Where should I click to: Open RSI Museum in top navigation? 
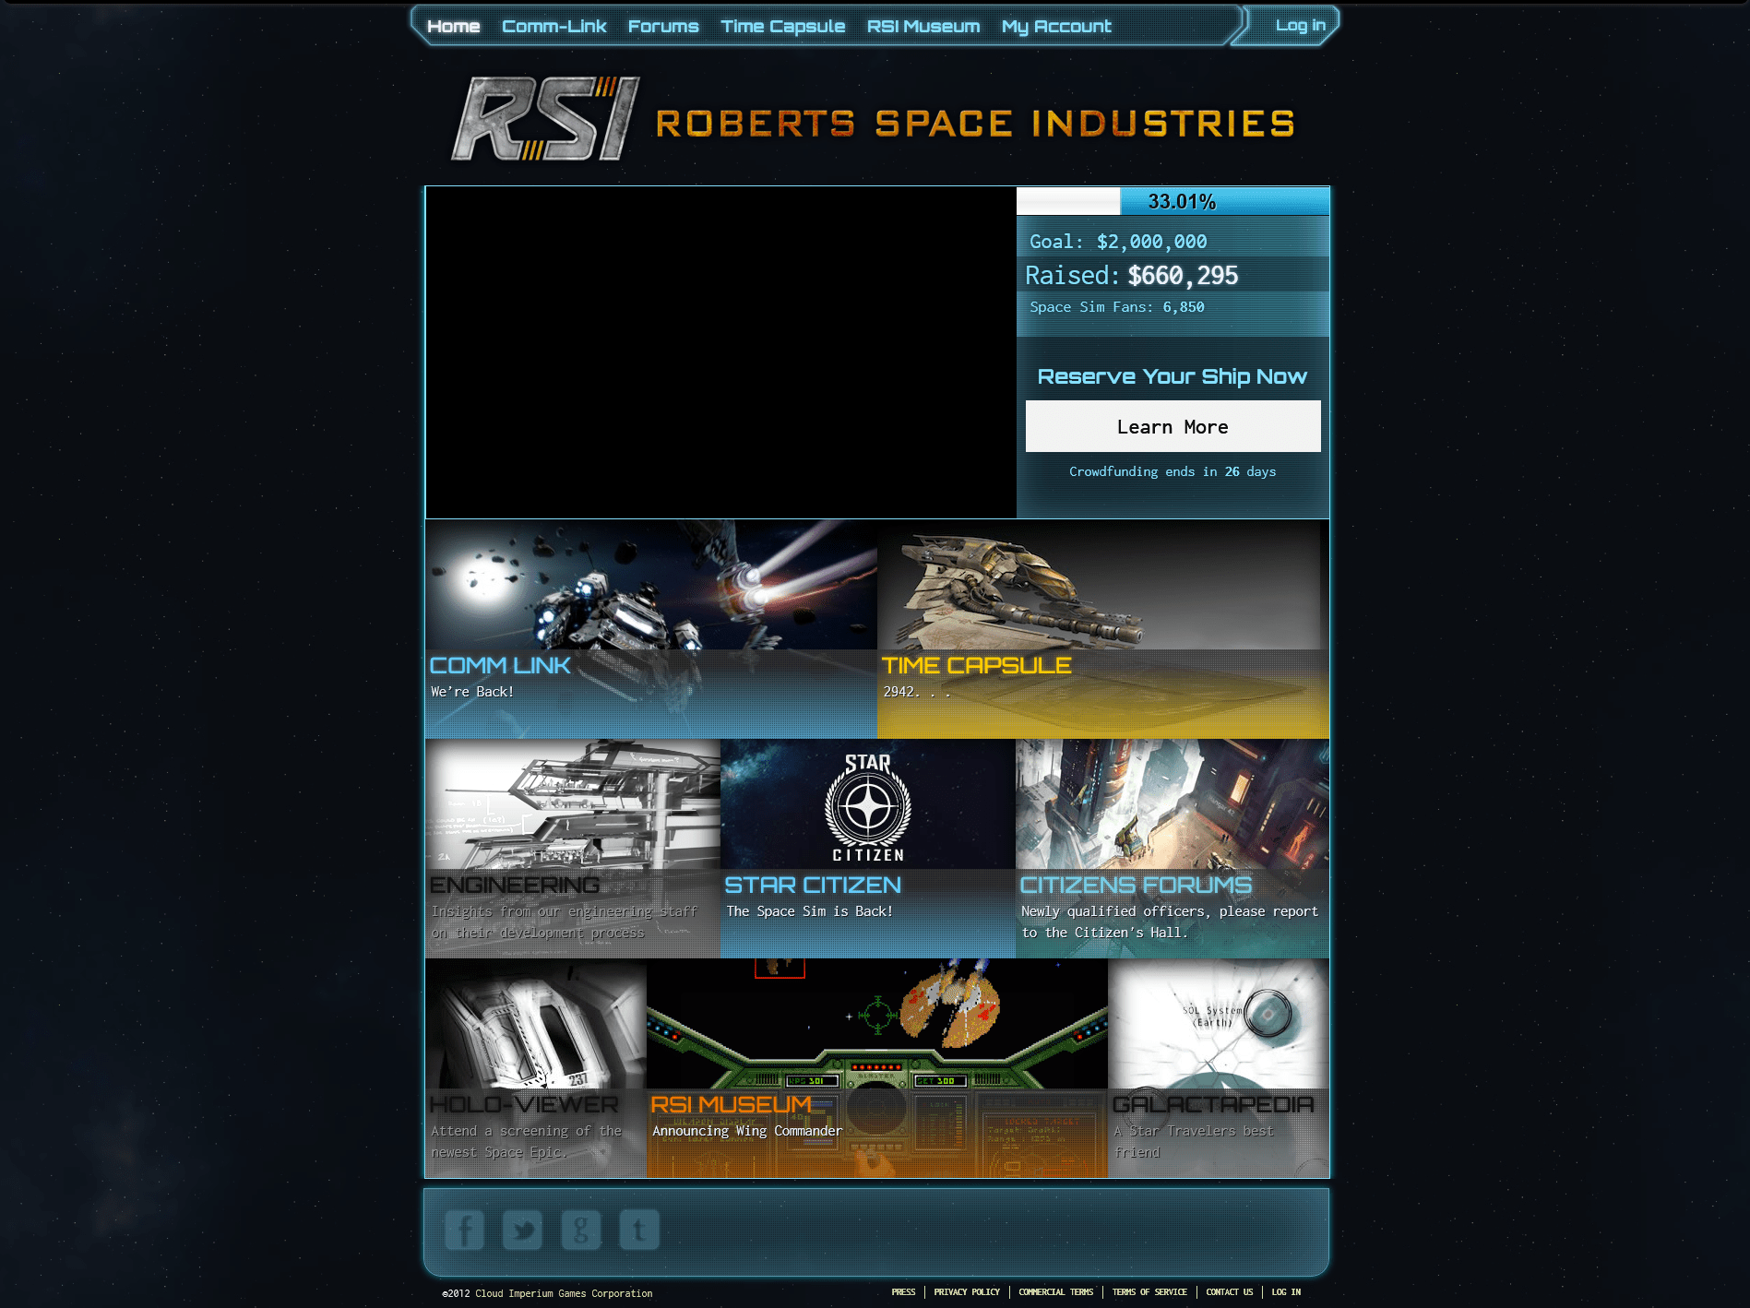coord(923,26)
